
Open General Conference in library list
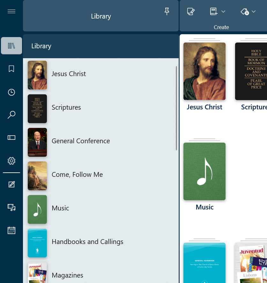(x=100, y=142)
